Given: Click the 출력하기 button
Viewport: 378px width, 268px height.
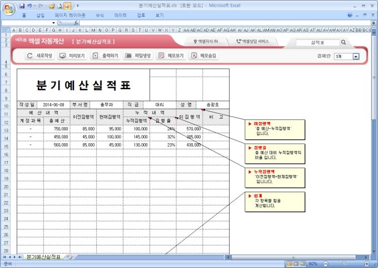Looking at the screenshot, I should coord(105,56).
